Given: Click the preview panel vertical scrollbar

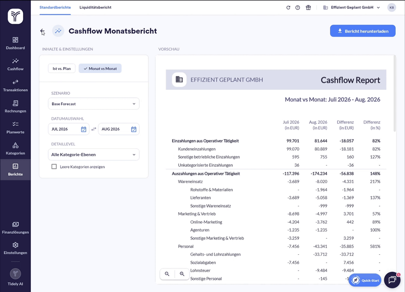Looking at the screenshot, I should (394, 94).
